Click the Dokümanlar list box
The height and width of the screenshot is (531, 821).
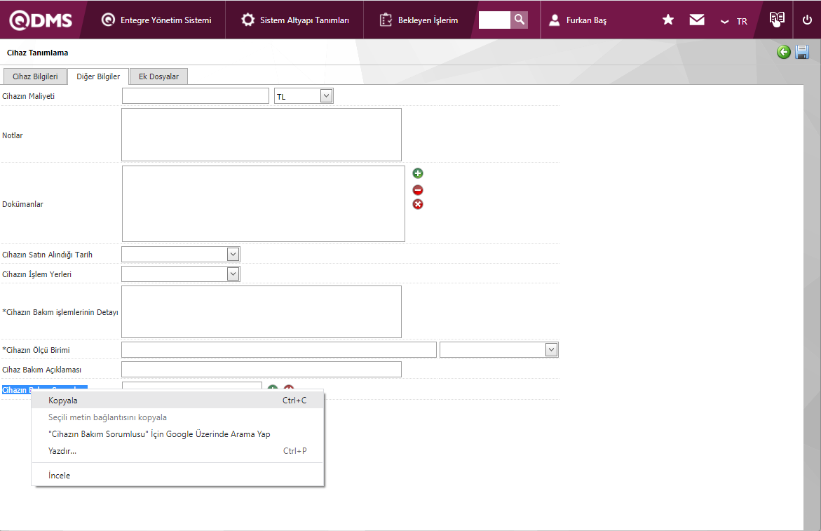point(264,203)
